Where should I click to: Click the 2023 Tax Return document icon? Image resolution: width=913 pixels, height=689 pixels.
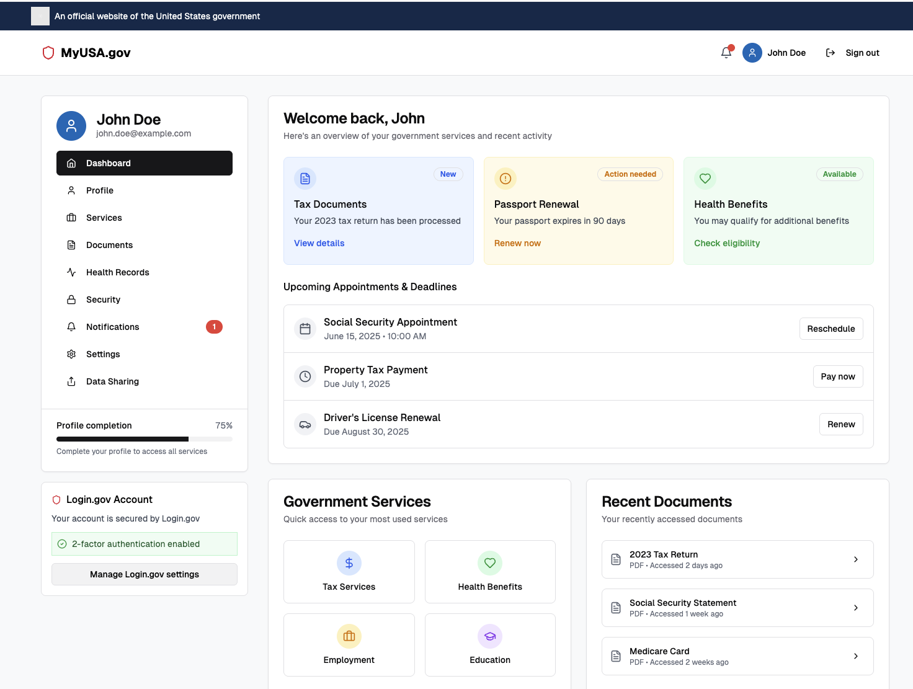(x=616, y=559)
